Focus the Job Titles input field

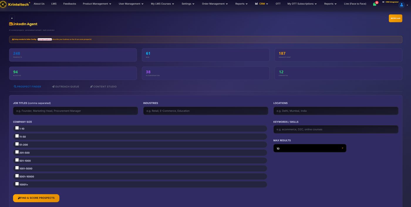(x=75, y=111)
